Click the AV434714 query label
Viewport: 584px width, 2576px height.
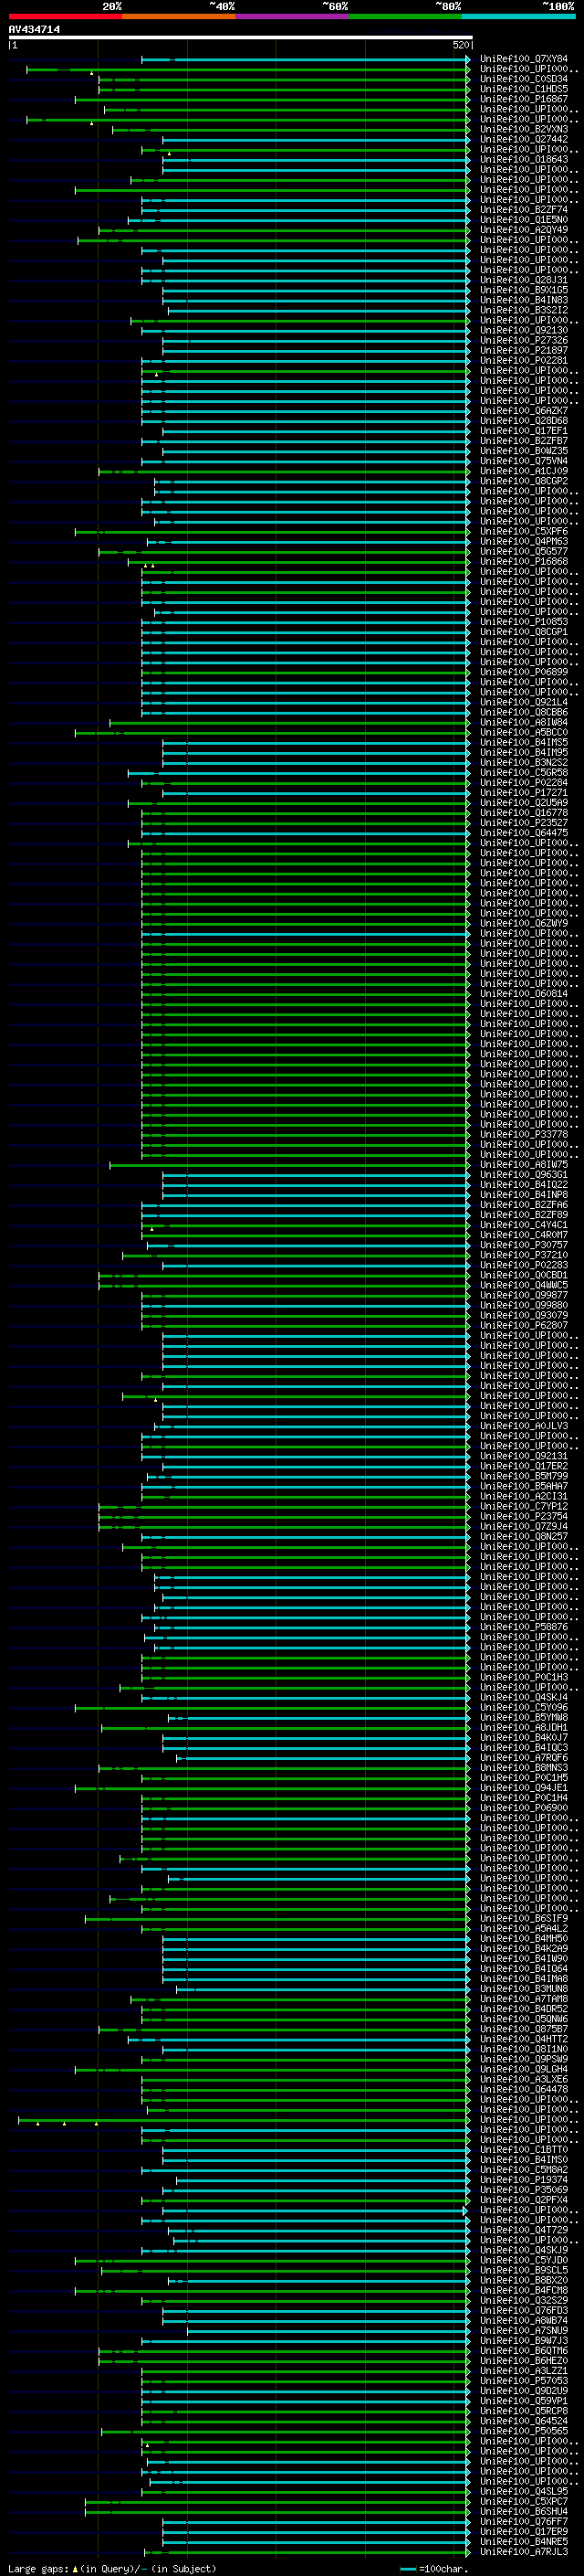(x=34, y=30)
